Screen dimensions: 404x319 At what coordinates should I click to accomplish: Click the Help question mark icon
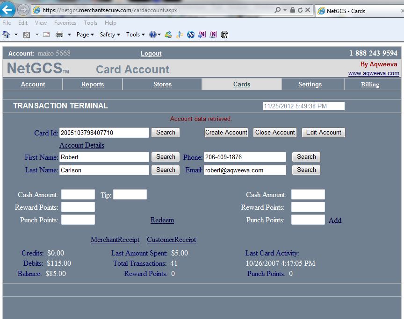[152, 35]
